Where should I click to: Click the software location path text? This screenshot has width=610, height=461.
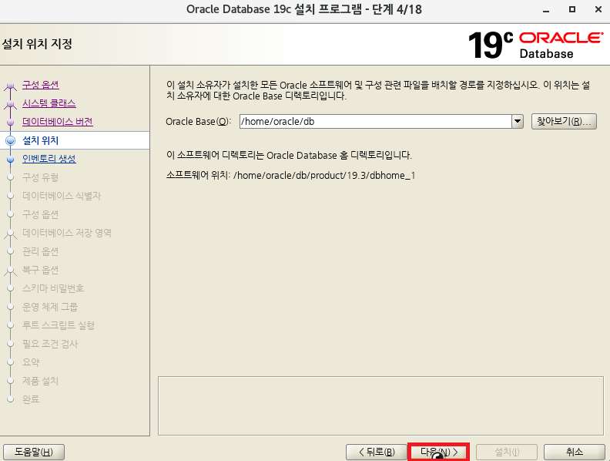(324, 176)
